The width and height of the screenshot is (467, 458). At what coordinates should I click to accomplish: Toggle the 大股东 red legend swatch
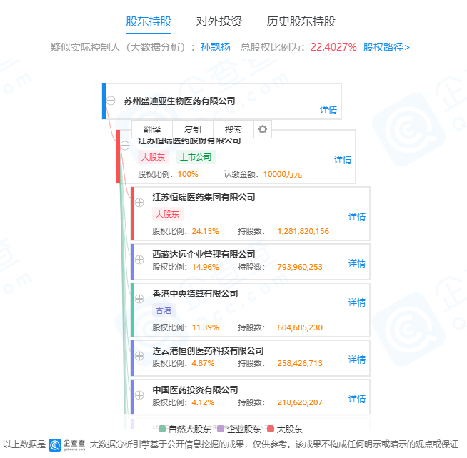[271, 429]
